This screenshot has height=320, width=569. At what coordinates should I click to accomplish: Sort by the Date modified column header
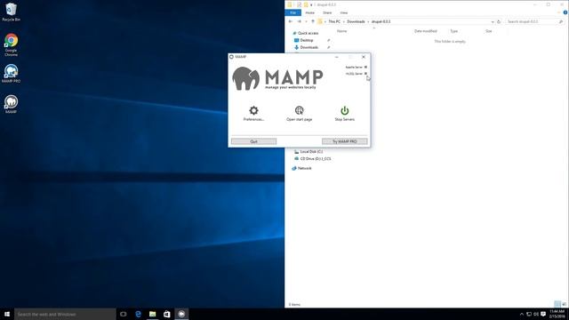(x=425, y=31)
